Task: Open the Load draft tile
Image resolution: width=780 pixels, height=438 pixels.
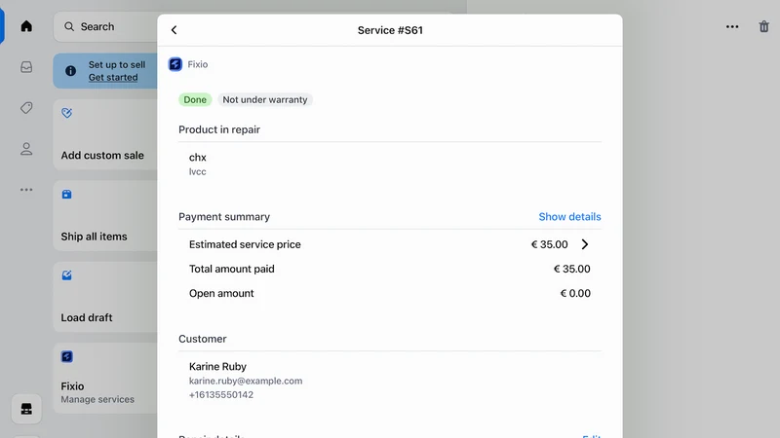Action: pyautogui.click(x=105, y=297)
